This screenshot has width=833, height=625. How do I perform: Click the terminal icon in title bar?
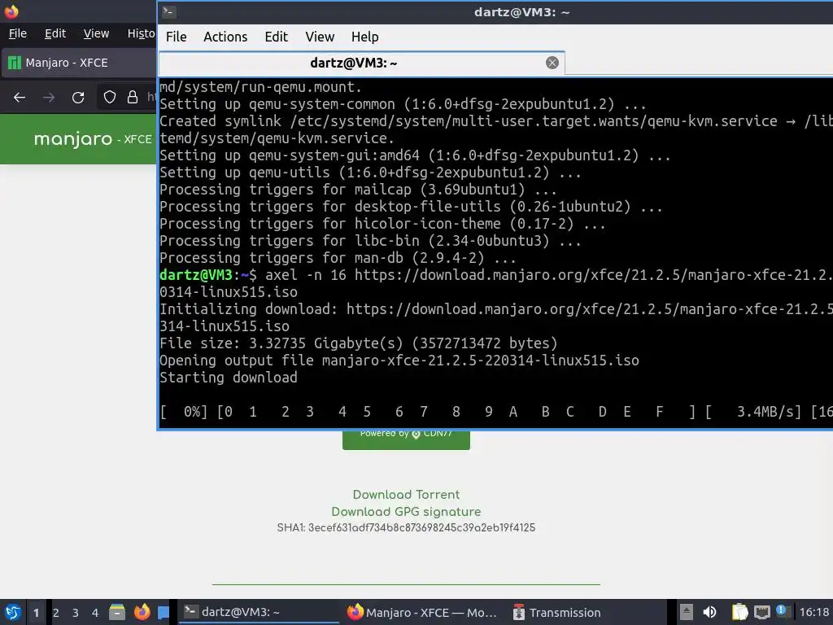pyautogui.click(x=169, y=11)
